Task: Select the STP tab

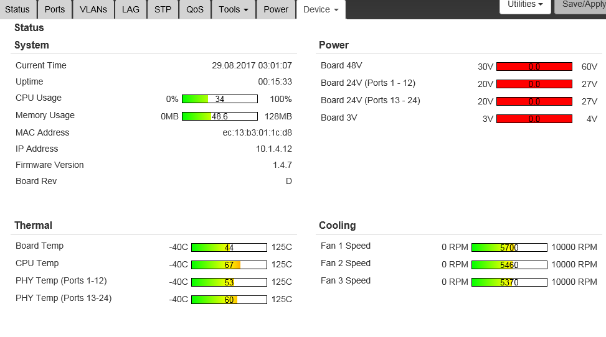Action: (x=163, y=9)
